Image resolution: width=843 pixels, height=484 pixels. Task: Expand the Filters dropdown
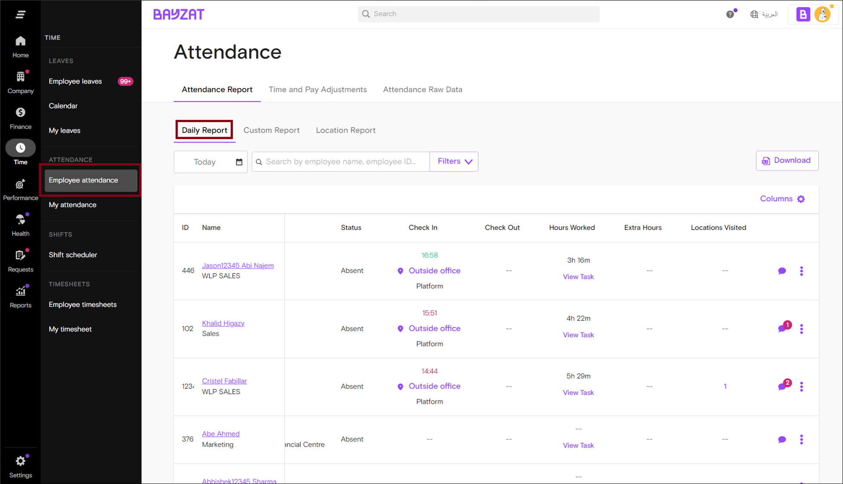coord(454,161)
